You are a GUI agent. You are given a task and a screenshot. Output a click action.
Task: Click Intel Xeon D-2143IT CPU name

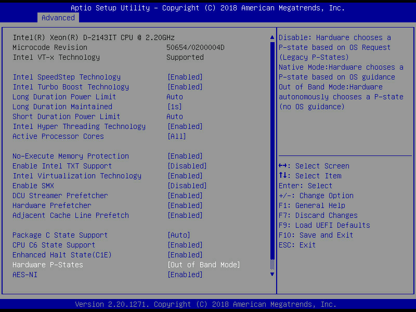coord(94,37)
